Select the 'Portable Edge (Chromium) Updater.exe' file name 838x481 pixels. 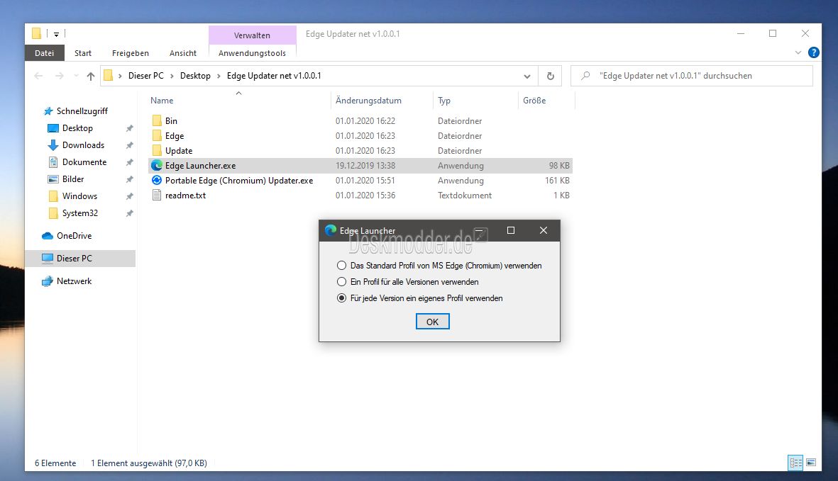[x=239, y=180]
